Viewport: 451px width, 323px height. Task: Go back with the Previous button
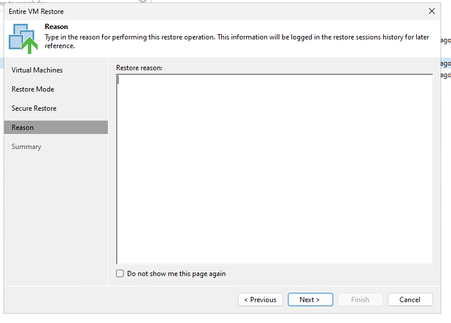tap(260, 299)
